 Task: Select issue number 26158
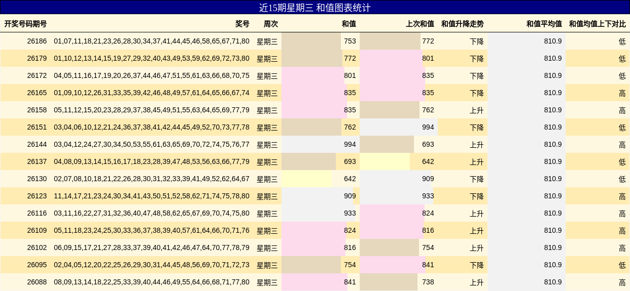click(x=37, y=110)
